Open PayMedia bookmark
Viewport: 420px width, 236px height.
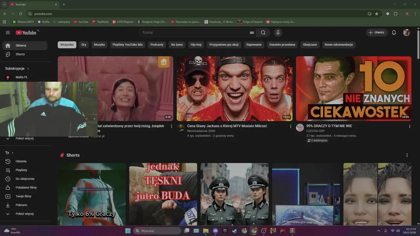click(x=100, y=22)
